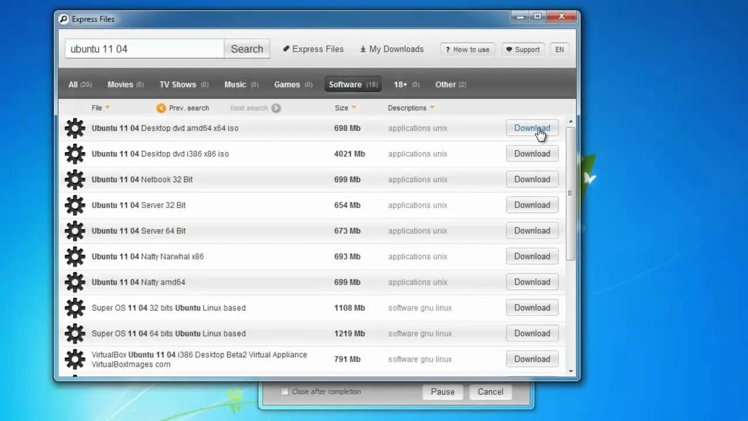This screenshot has width=748, height=421.
Task: Select the All (20) category tab
Action: click(80, 85)
